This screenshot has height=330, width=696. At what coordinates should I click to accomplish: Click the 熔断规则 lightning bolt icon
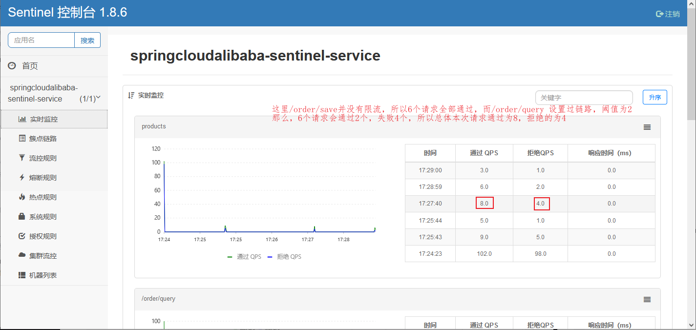[x=22, y=178]
